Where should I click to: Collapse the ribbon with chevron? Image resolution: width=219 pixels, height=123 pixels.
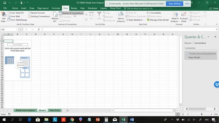pos(217,24)
